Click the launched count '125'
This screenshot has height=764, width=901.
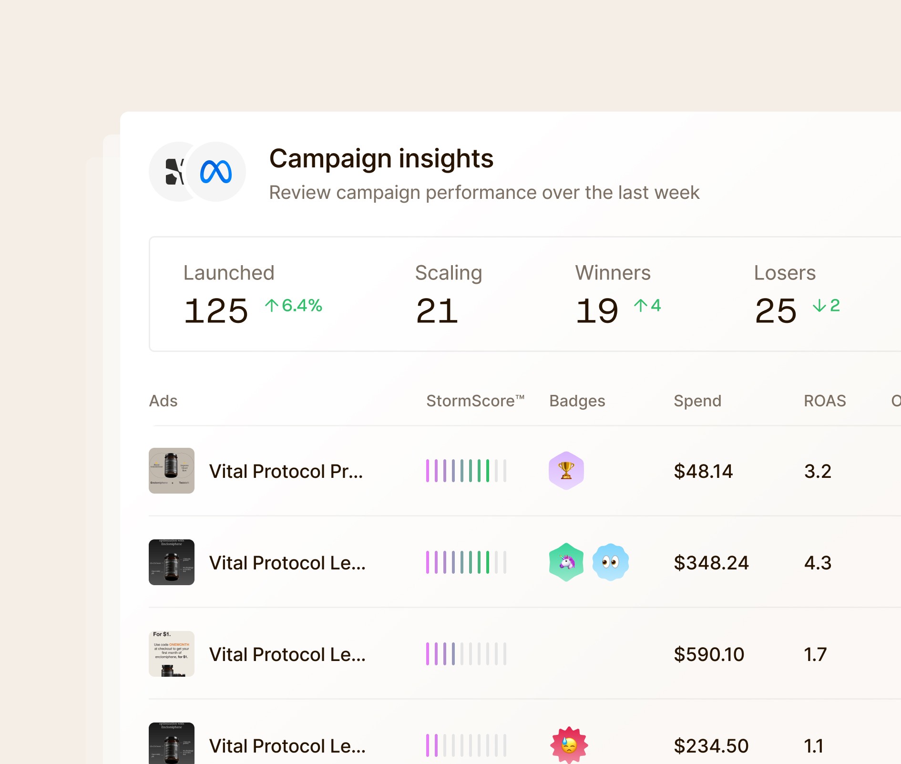[x=216, y=311]
